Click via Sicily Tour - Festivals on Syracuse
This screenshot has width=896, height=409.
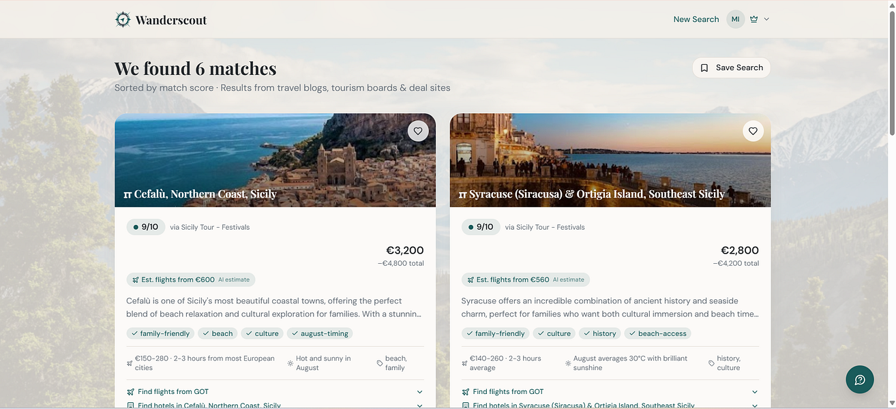click(x=545, y=227)
